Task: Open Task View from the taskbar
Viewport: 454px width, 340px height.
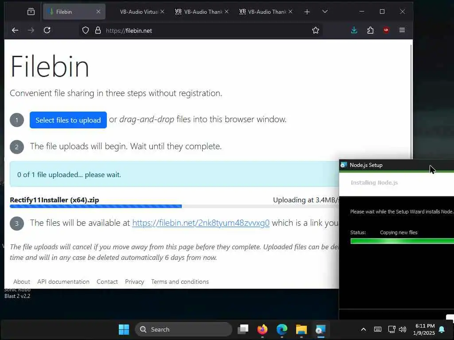Action: coord(243,329)
